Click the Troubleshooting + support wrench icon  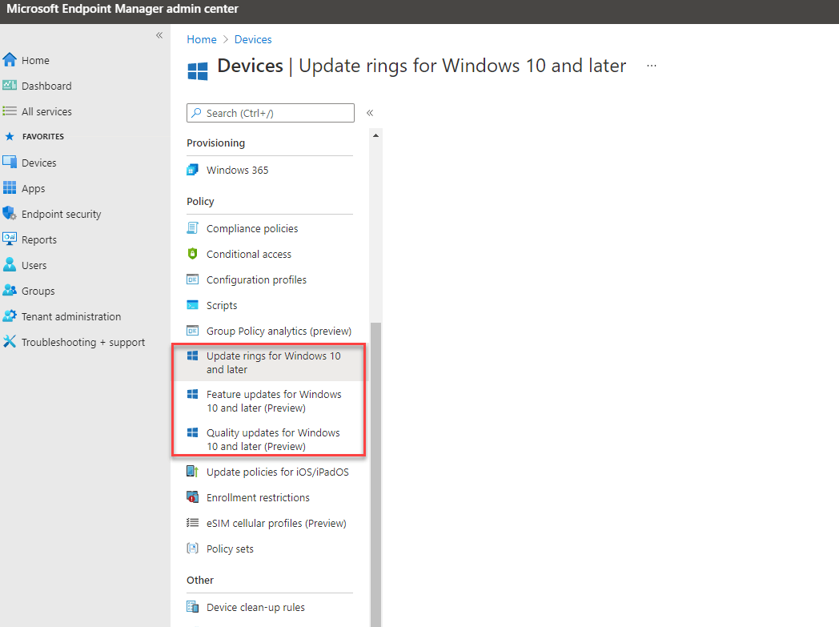pos(10,342)
